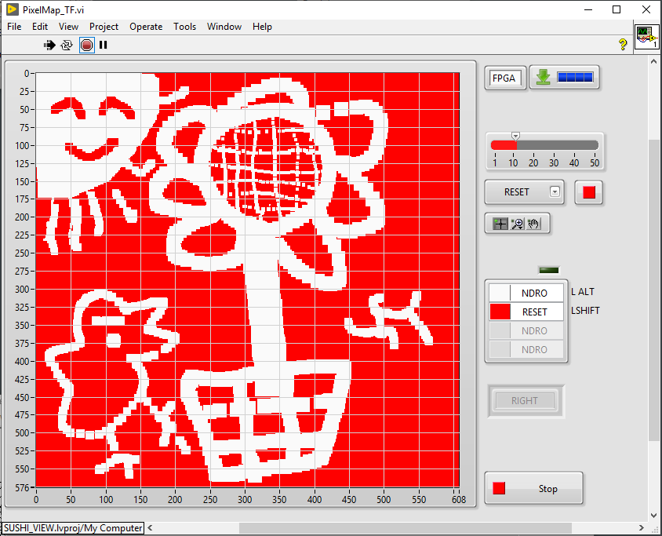Select the active NDRO row labeled L ALT

point(526,293)
